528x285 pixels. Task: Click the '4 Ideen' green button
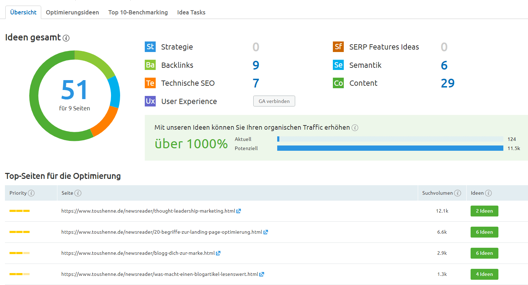coord(484,274)
